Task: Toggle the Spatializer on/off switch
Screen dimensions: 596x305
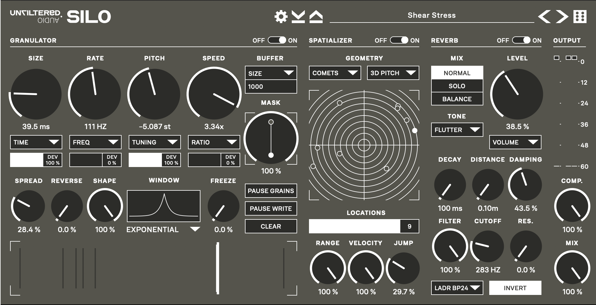Action: pos(399,40)
